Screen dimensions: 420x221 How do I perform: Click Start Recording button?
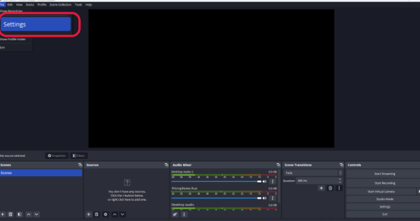[385, 183]
